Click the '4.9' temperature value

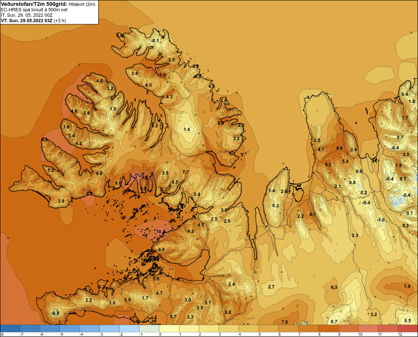tap(161, 250)
